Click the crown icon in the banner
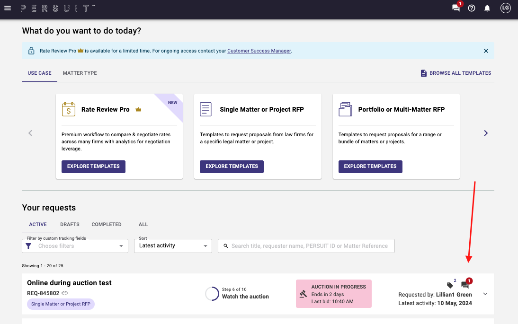This screenshot has width=518, height=324. pos(80,51)
